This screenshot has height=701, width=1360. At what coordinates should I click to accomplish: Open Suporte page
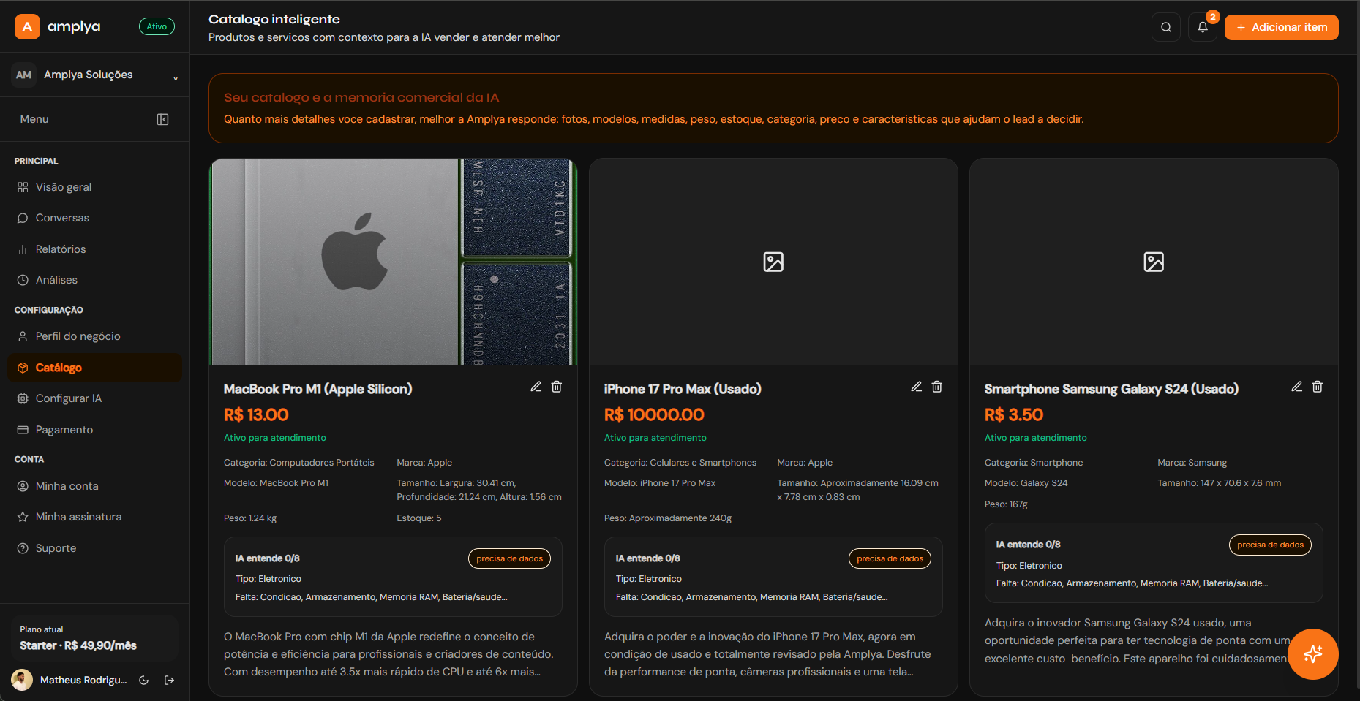click(94, 548)
